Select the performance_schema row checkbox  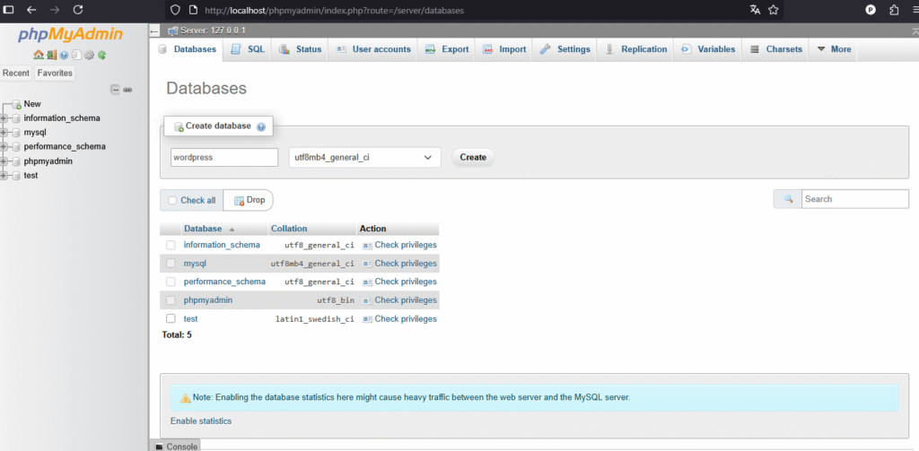click(x=171, y=282)
